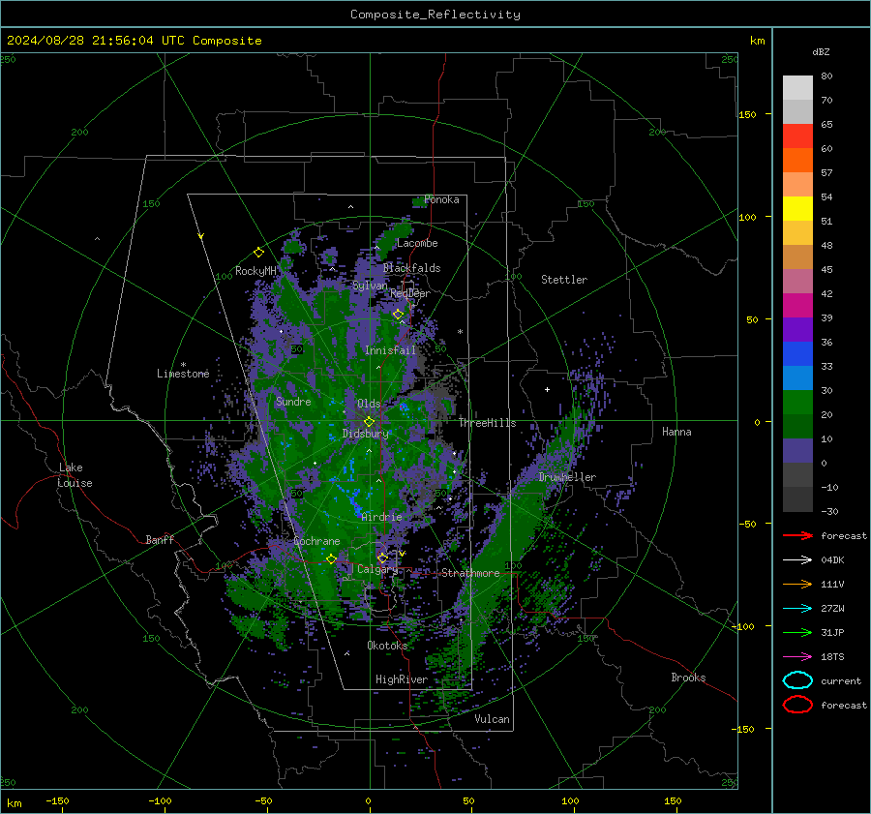Click the yellow diamond radar-center marker at Didsbury
Viewport: 871px width, 814px height.
(x=369, y=422)
